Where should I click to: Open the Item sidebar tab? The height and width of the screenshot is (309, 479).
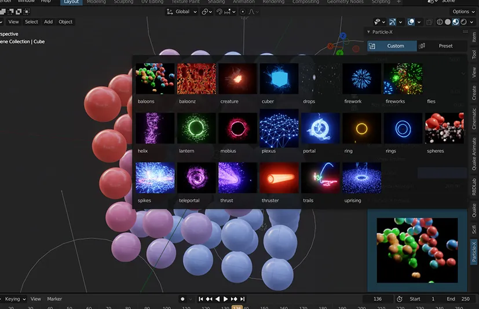tap(474, 37)
